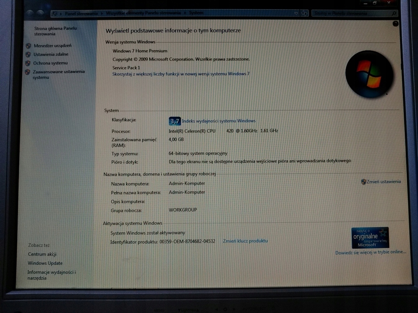Screen dimensions: 418x313
Task: Open Ochrona systemu settings
Action: (50, 63)
